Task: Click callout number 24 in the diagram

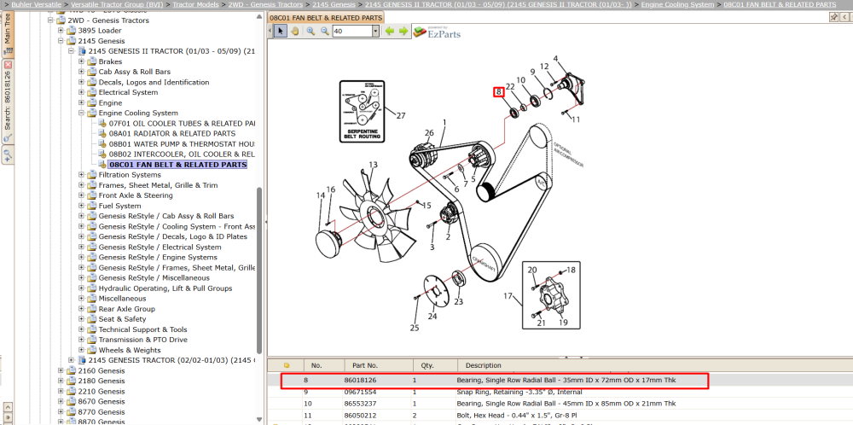Action: (x=432, y=316)
